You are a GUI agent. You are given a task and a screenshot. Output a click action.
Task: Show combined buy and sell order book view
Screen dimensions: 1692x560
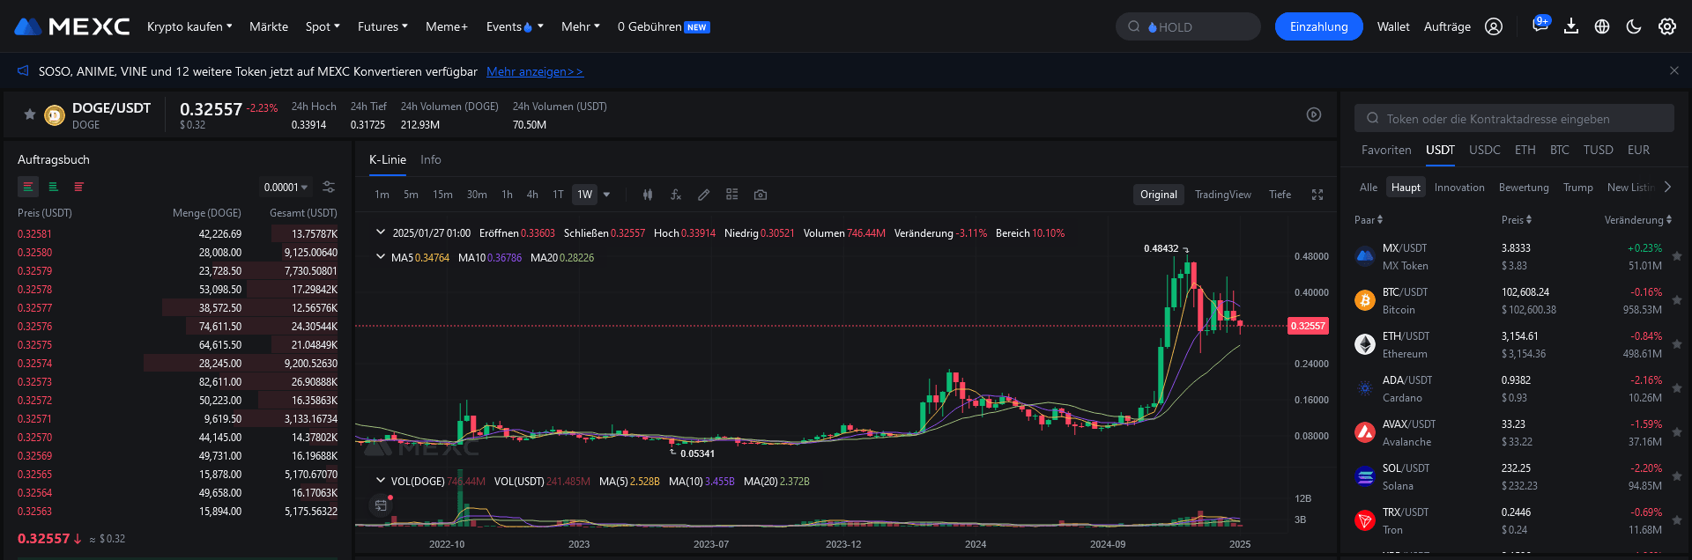28,187
